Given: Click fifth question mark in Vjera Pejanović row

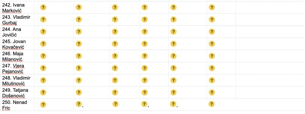Looking at the screenshot, I should [x=173, y=68].
